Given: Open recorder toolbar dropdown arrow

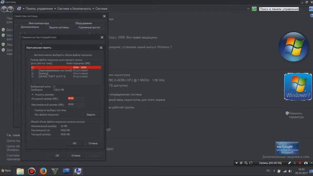Looking at the screenshot, I should (x=237, y=163).
